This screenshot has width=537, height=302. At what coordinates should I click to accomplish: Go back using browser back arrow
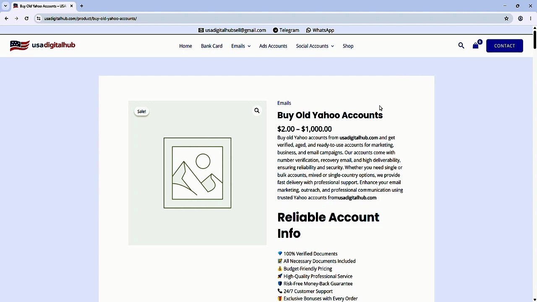click(6, 18)
